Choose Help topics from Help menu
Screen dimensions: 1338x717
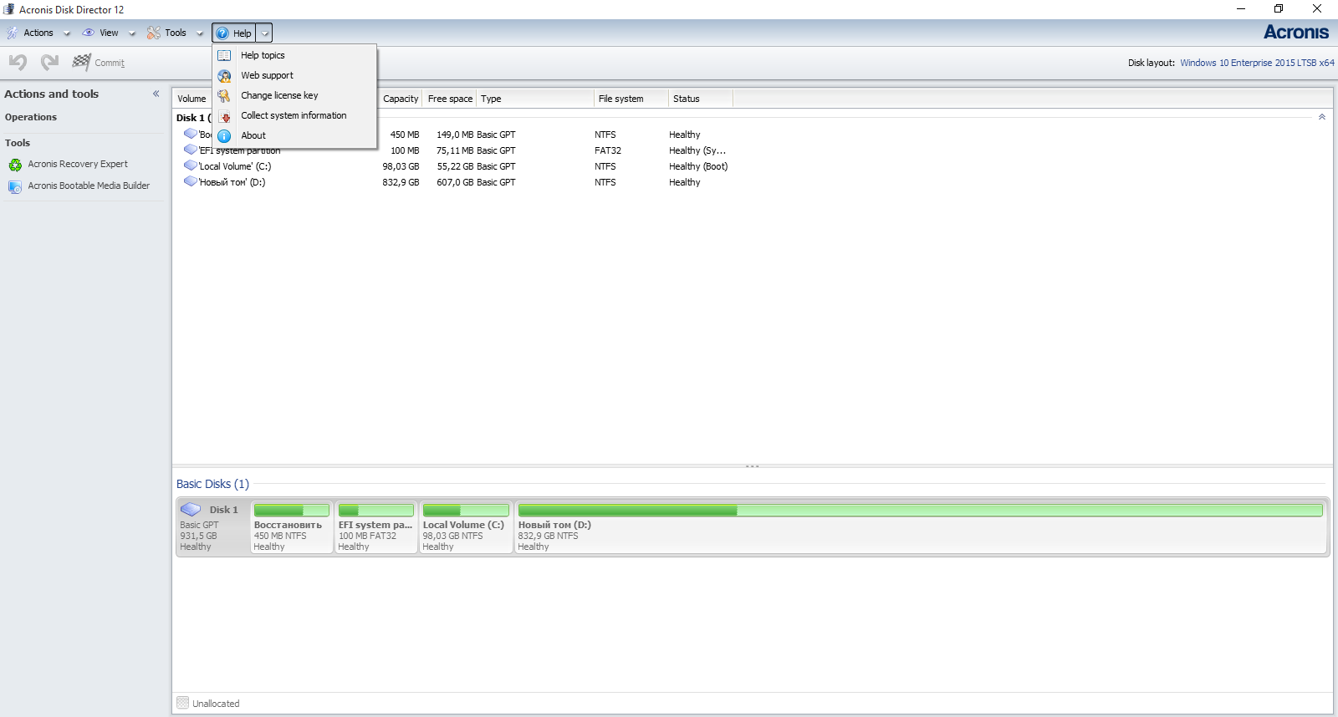[294, 55]
